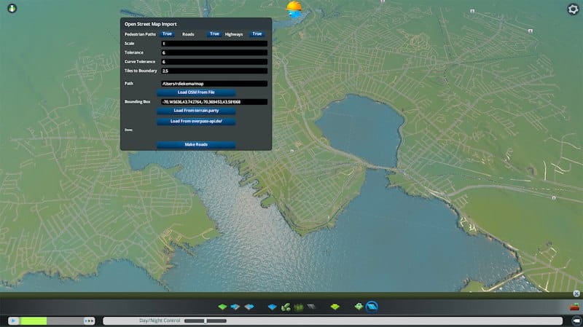Click the Path input field
This screenshot has height=327, width=583.
[x=214, y=84]
